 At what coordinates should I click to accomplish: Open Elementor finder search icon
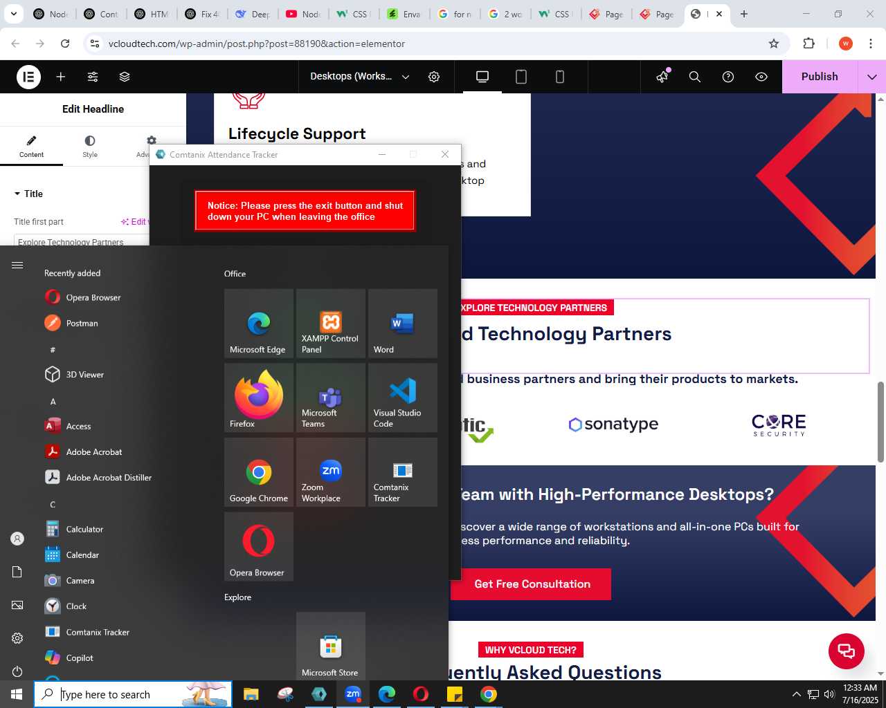coord(695,77)
